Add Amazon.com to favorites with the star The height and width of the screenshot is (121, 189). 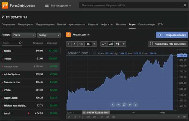pyautogui.click(x=89, y=35)
